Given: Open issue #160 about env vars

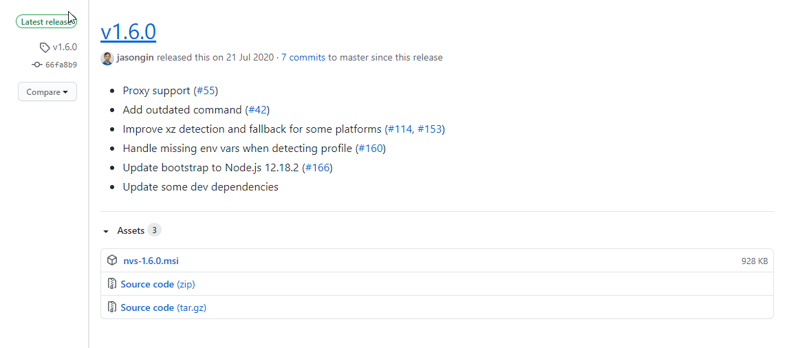Looking at the screenshot, I should [371, 149].
